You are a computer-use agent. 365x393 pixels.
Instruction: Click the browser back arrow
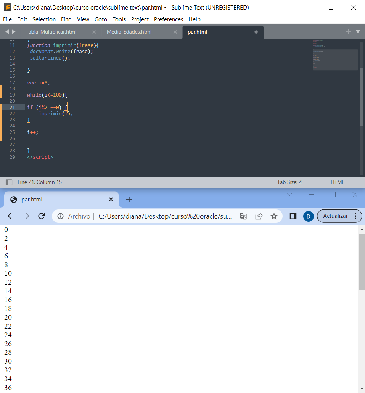tap(11, 216)
